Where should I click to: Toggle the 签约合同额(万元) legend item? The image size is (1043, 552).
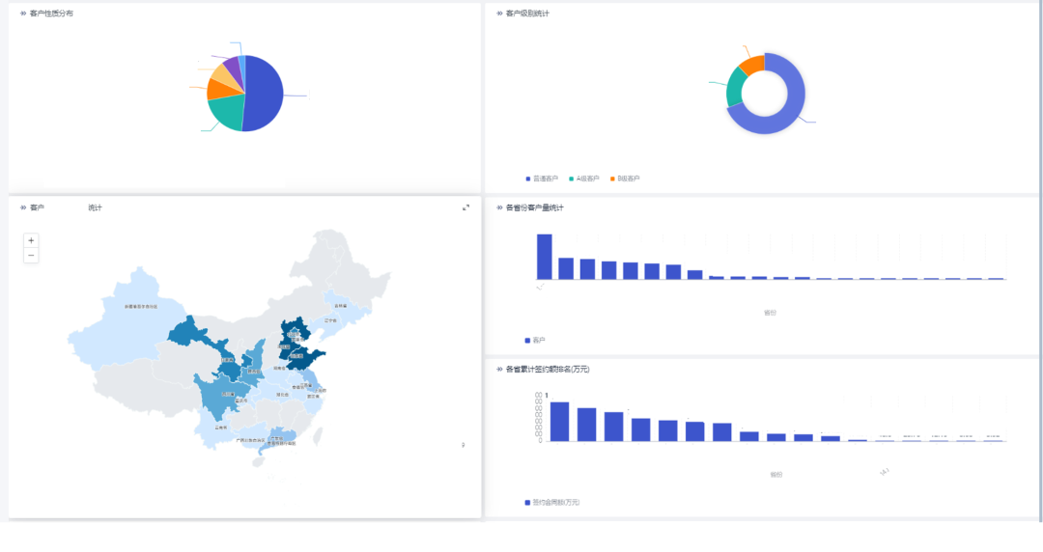pos(552,503)
